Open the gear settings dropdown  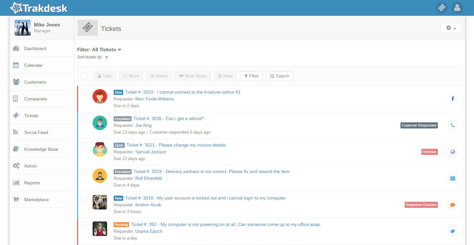coord(451,28)
